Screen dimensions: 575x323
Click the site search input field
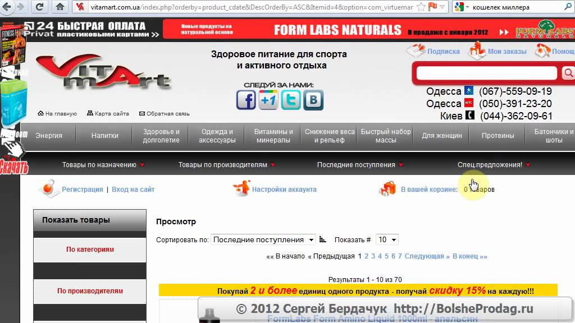point(487,73)
